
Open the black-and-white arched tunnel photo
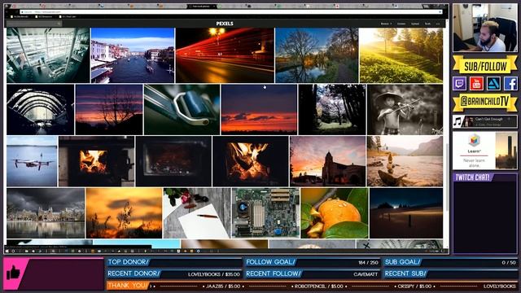[x=40, y=109]
